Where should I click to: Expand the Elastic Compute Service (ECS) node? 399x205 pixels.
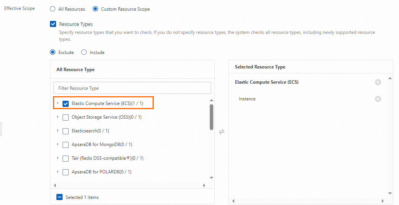58,103
